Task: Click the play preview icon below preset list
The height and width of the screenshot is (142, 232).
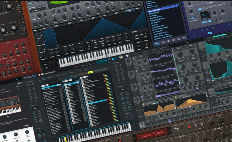Action: pos(184,38)
